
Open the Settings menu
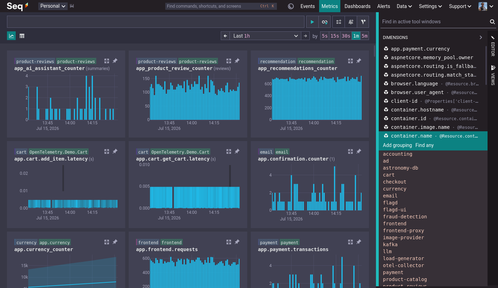[430, 6]
